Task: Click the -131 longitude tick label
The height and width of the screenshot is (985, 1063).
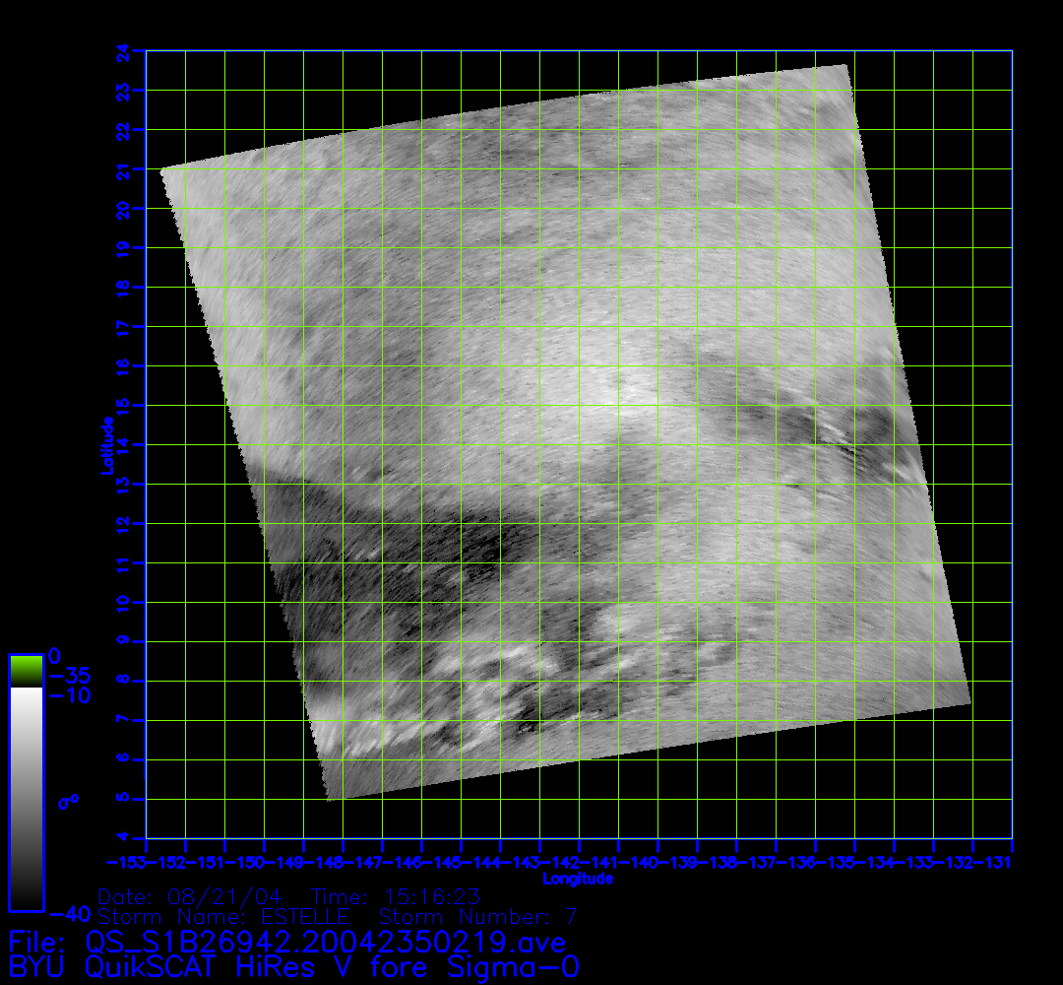Action: coord(998,863)
